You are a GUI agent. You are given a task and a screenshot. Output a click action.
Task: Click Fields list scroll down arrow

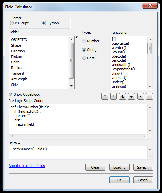71,86
